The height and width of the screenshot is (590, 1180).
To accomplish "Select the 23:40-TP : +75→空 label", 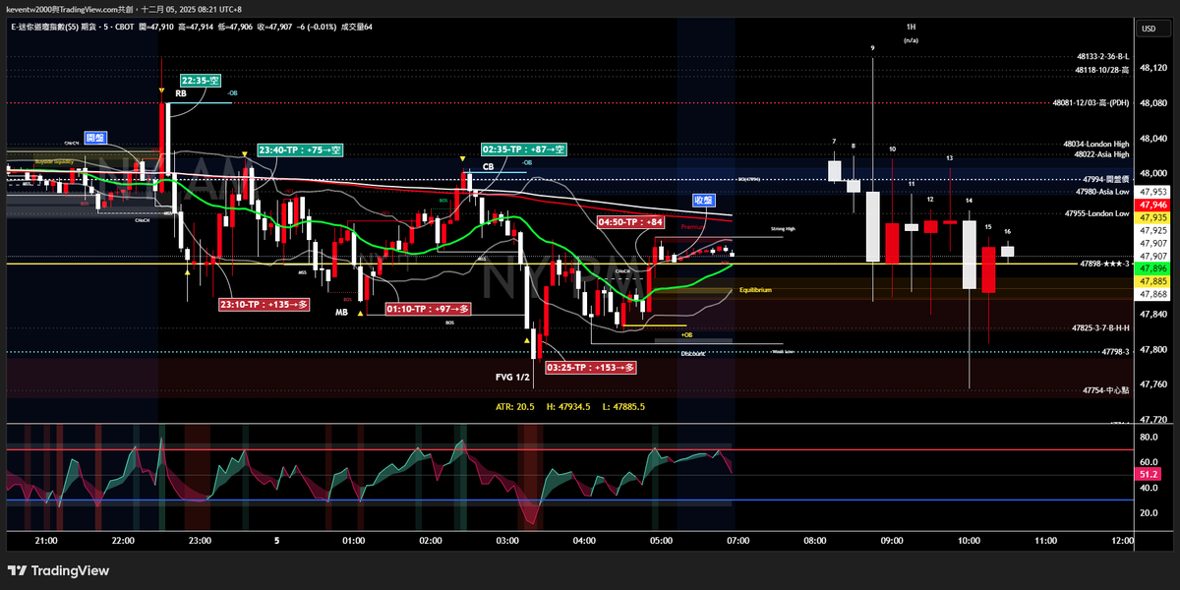I will pyautogui.click(x=300, y=150).
